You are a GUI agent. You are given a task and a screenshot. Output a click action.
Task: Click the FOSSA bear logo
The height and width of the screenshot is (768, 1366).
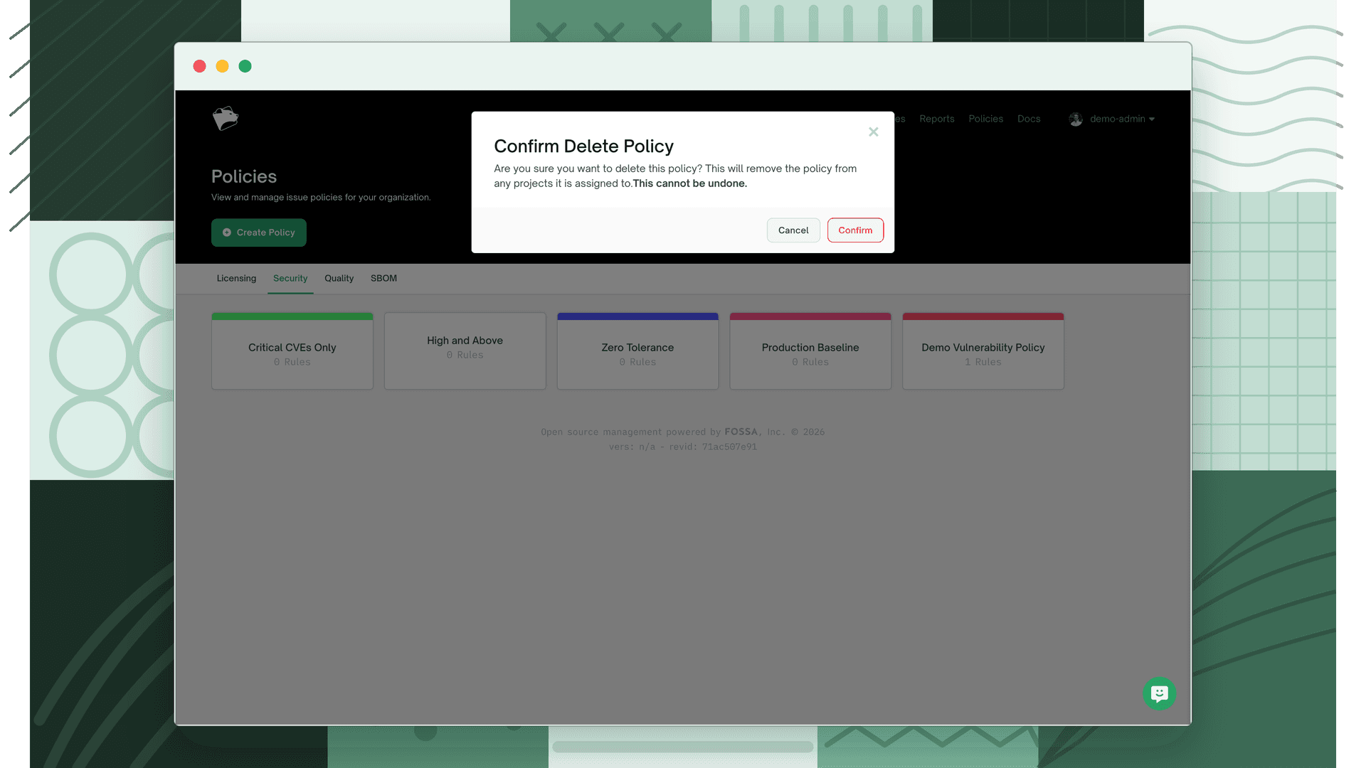pyautogui.click(x=226, y=118)
